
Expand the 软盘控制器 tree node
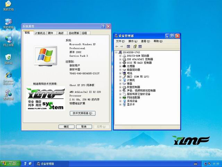[120, 87]
